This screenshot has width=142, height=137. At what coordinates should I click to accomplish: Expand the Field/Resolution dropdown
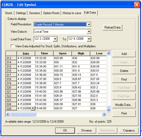click(x=89, y=25)
